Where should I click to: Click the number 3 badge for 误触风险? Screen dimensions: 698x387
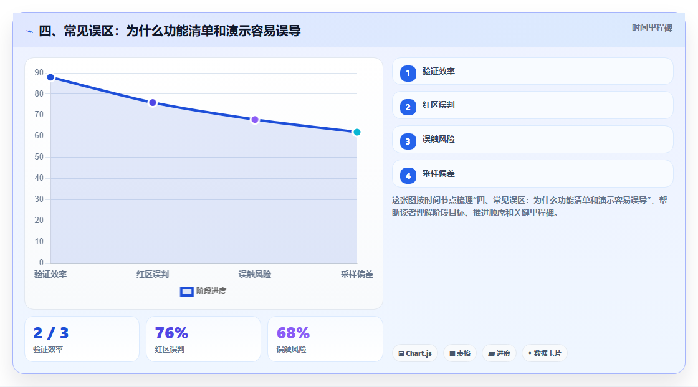click(x=408, y=141)
